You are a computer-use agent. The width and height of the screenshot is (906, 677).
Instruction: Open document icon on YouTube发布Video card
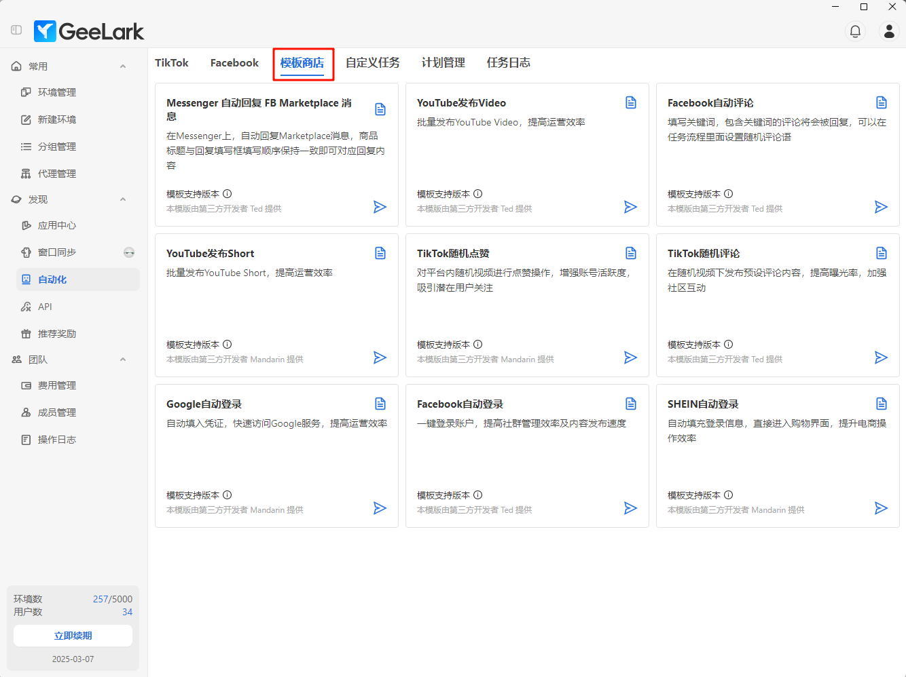[630, 102]
